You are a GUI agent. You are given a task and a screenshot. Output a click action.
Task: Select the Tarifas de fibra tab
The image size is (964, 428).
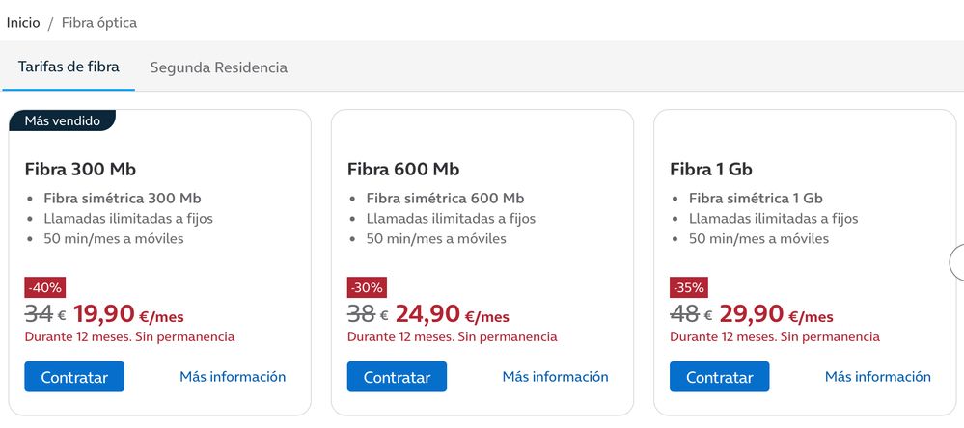69,67
